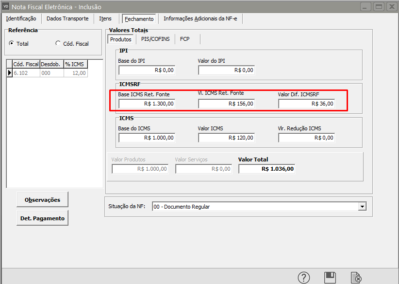The width and height of the screenshot is (399, 284).
Task: Open the FCP sub-tab
Action: (184, 39)
